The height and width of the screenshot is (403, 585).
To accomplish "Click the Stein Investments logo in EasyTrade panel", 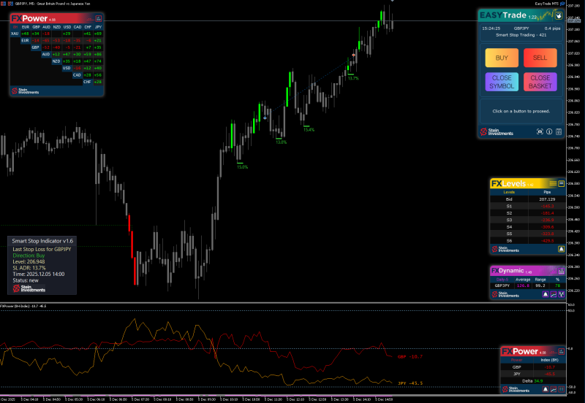I will [x=497, y=131].
